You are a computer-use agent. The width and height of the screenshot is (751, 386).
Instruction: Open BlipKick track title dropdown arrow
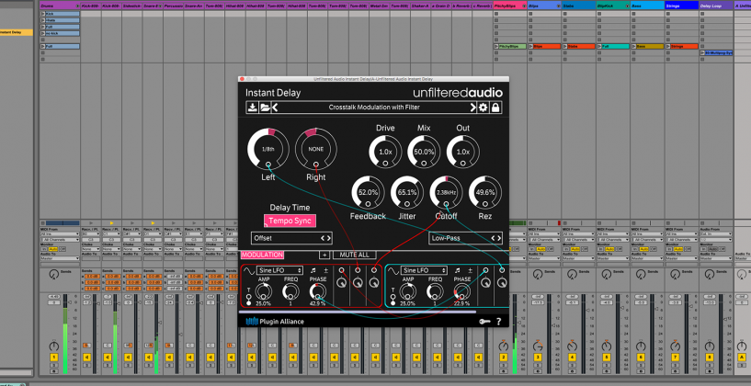(627, 6)
